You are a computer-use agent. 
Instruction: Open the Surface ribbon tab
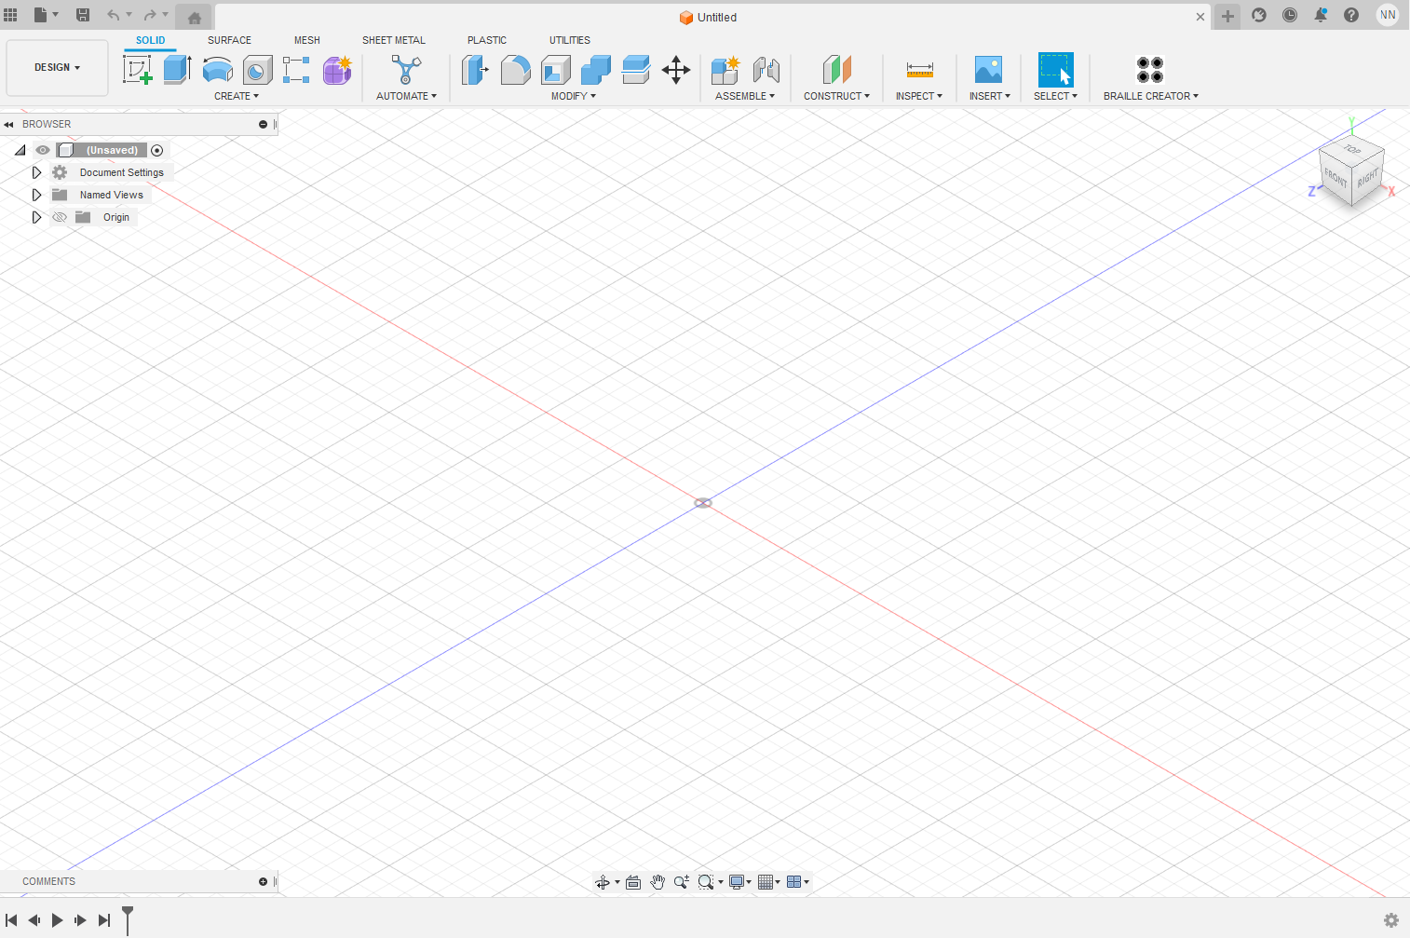229,40
